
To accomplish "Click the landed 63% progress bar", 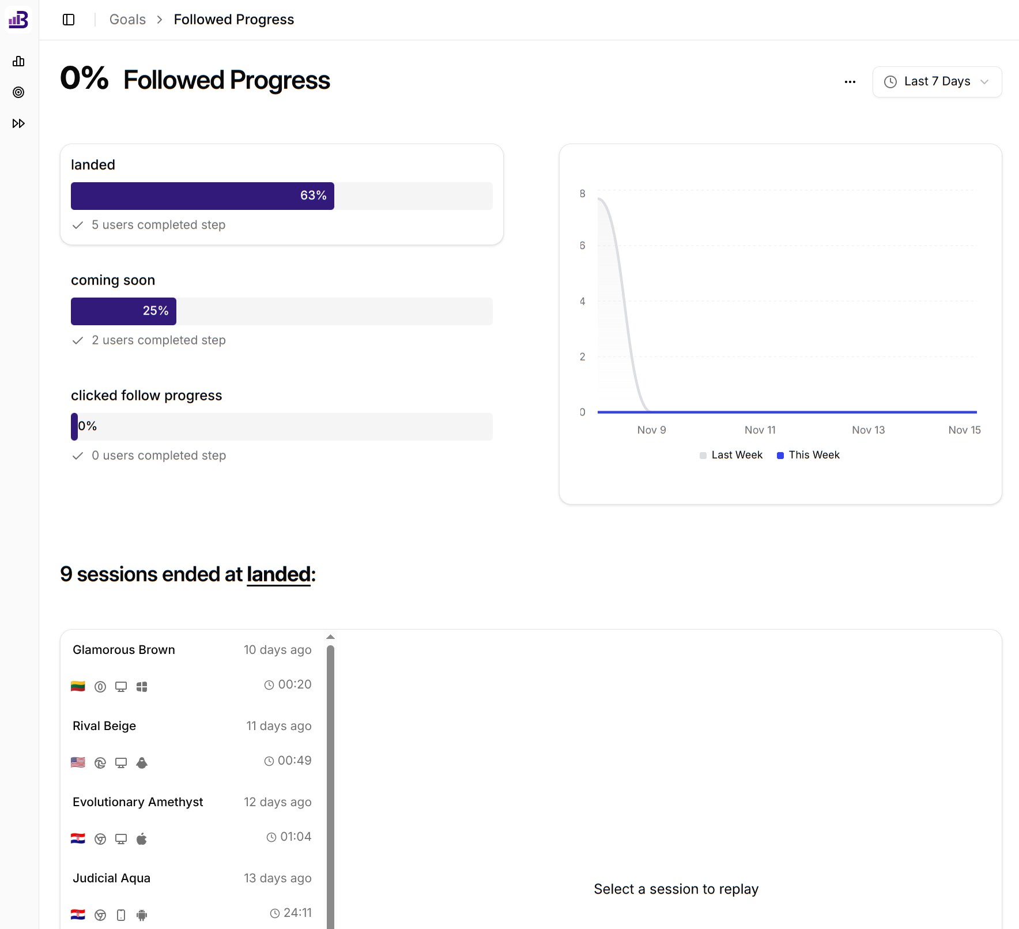I will 202,196.
